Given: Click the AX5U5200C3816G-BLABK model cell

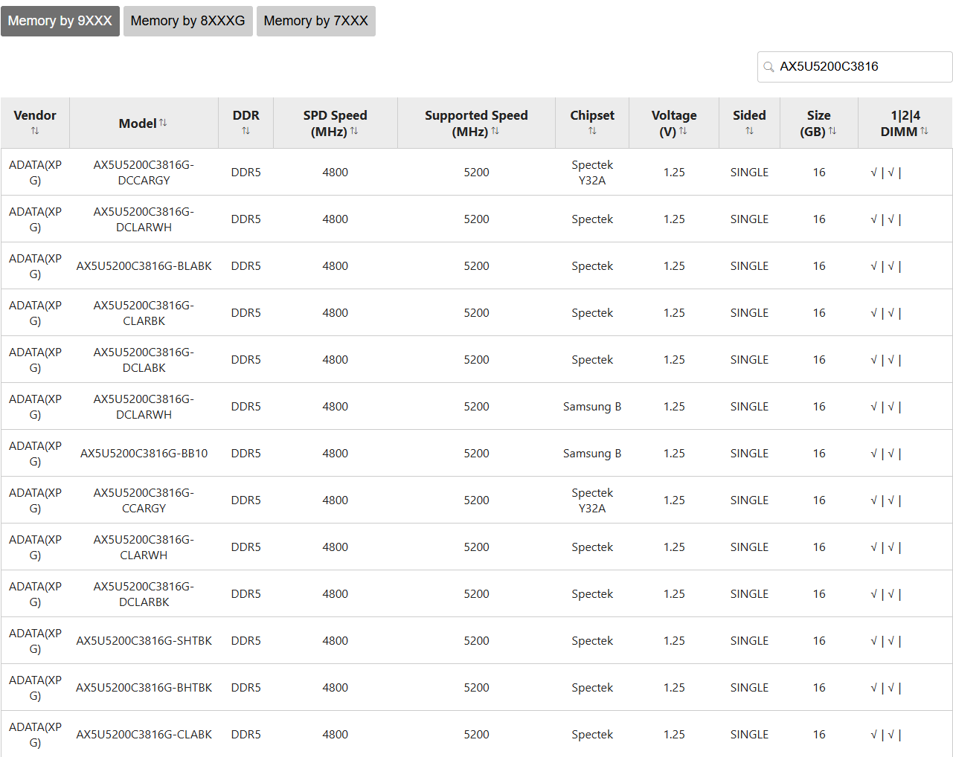Looking at the screenshot, I should pyautogui.click(x=144, y=266).
